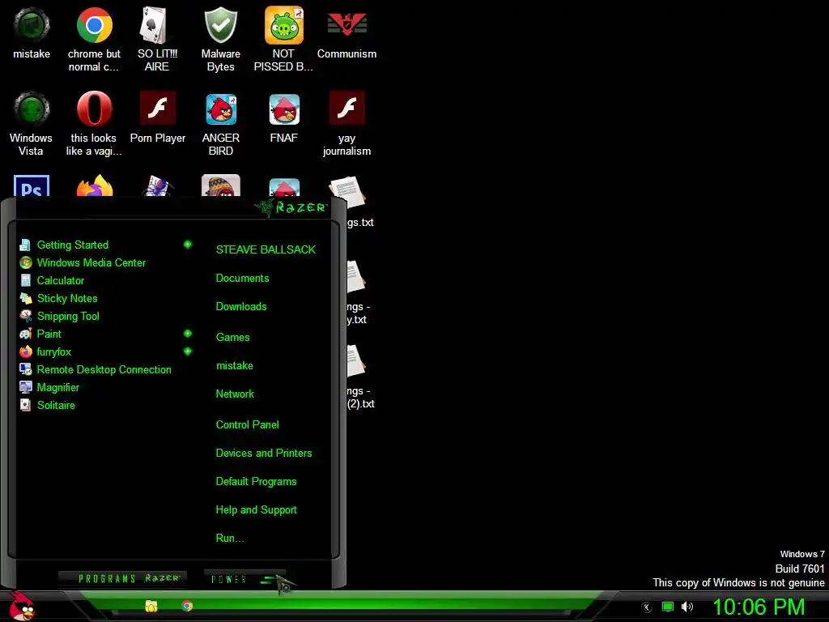The image size is (829, 622).
Task: Click the Angry Bird start button
Action: click(x=22, y=606)
